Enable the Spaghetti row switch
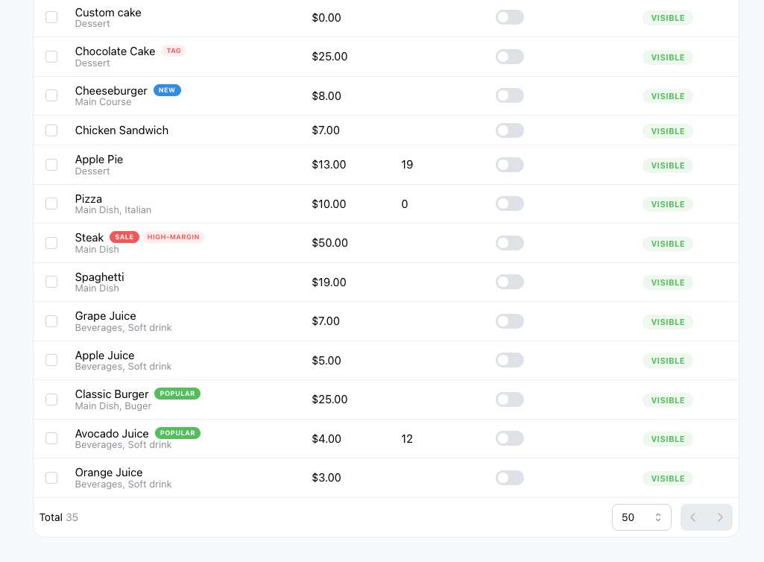This screenshot has height=562, width=764. click(510, 282)
